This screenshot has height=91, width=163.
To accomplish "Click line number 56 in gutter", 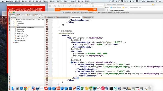I will point(47,62).
